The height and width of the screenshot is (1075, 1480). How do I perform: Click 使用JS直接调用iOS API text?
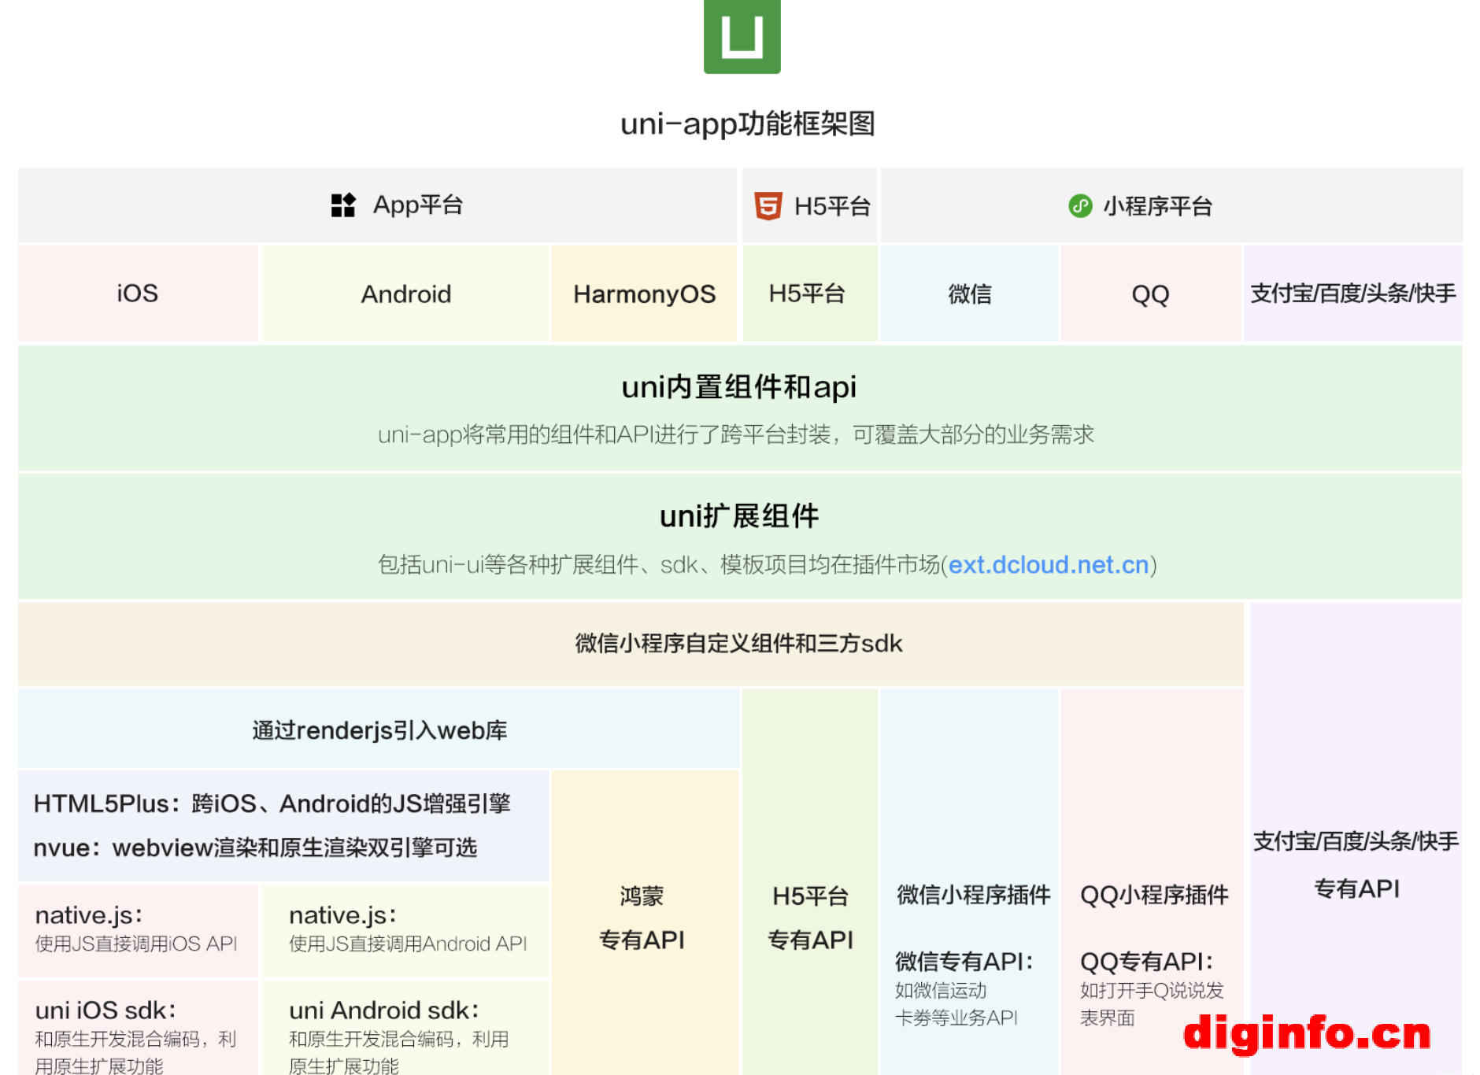(136, 944)
